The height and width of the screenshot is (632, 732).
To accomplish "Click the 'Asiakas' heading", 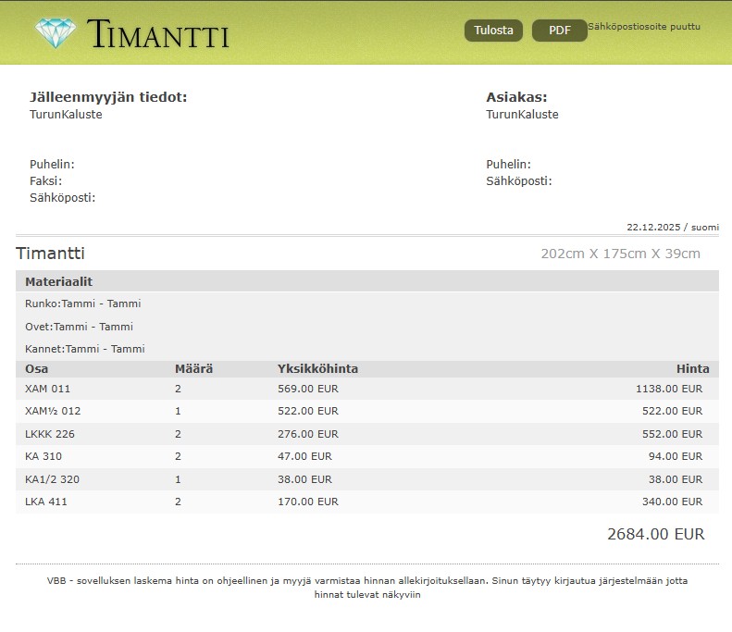I will (x=516, y=97).
